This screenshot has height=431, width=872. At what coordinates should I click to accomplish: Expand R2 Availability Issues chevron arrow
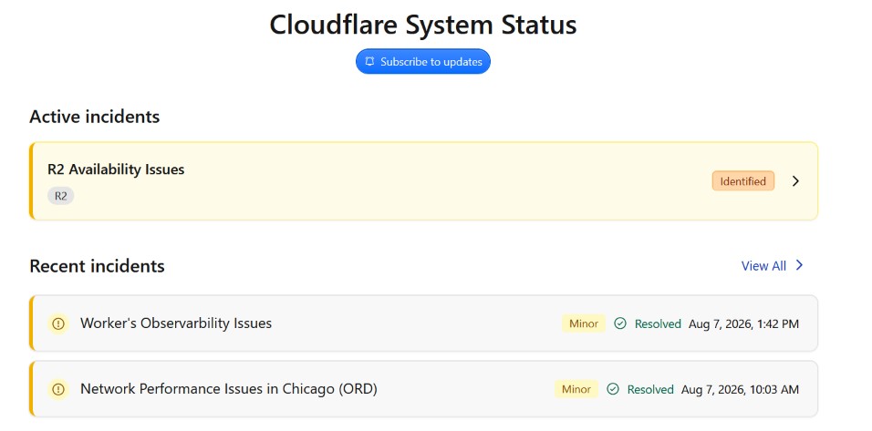point(795,181)
